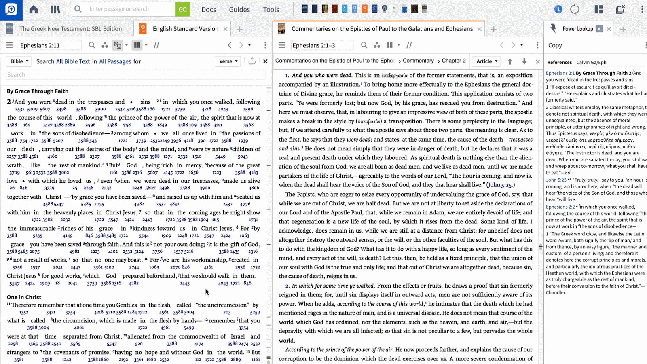Open the Docs menu
The image size is (647, 364).
[209, 9]
